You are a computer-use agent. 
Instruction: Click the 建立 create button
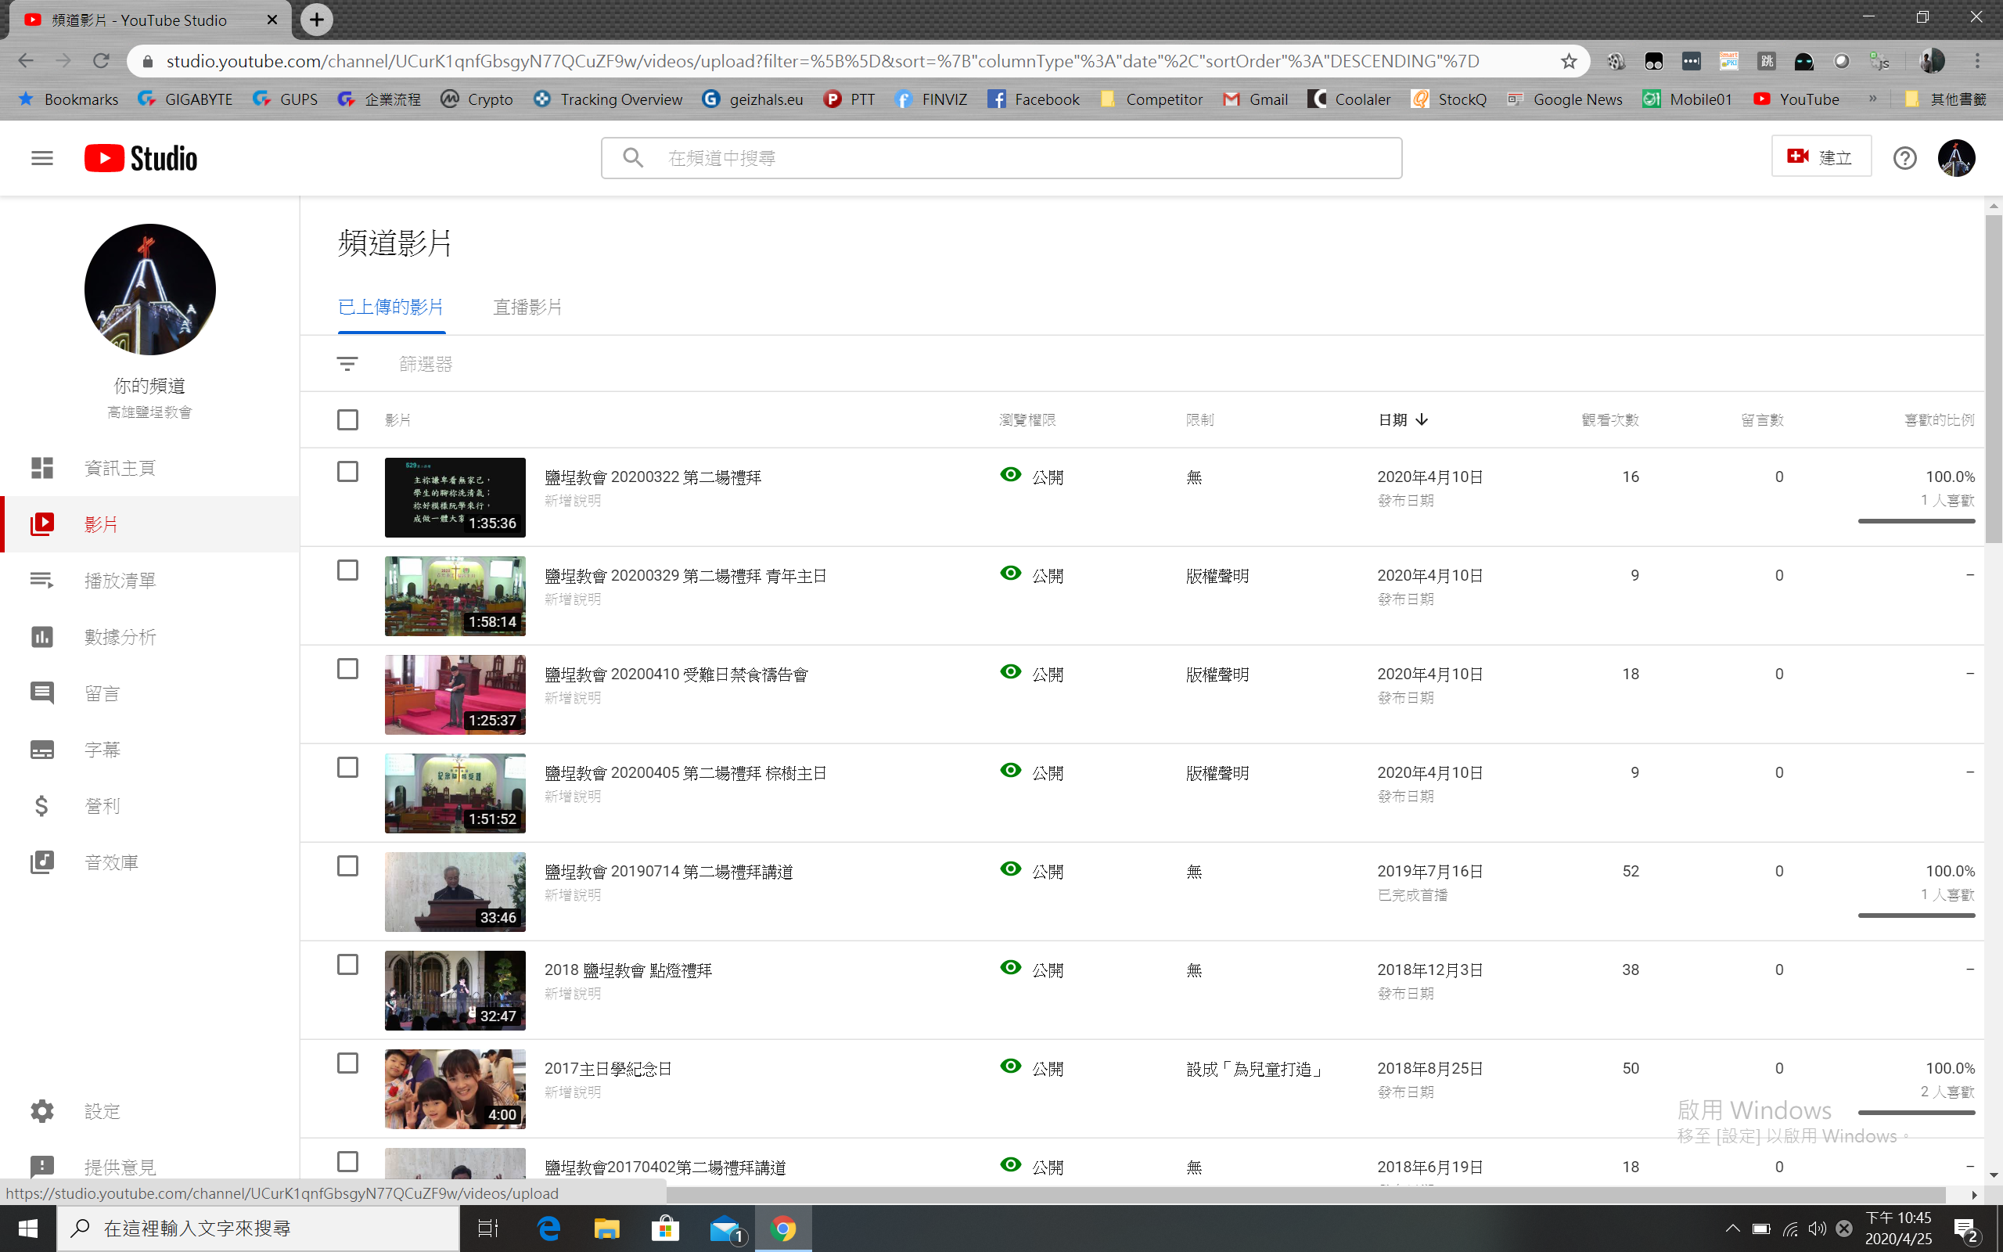point(1820,157)
